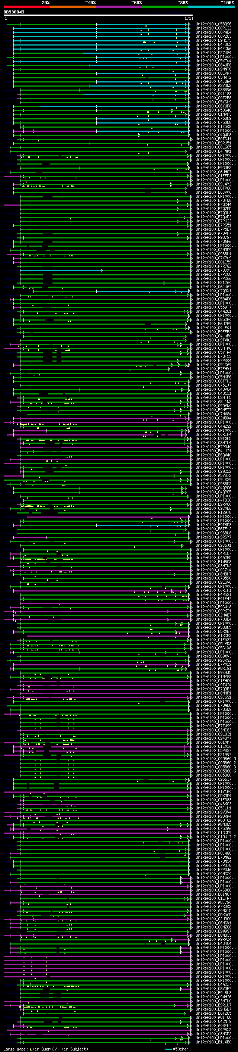
Task: Open hit UniRef100_C0PLI2
Action: [x=213, y=28]
